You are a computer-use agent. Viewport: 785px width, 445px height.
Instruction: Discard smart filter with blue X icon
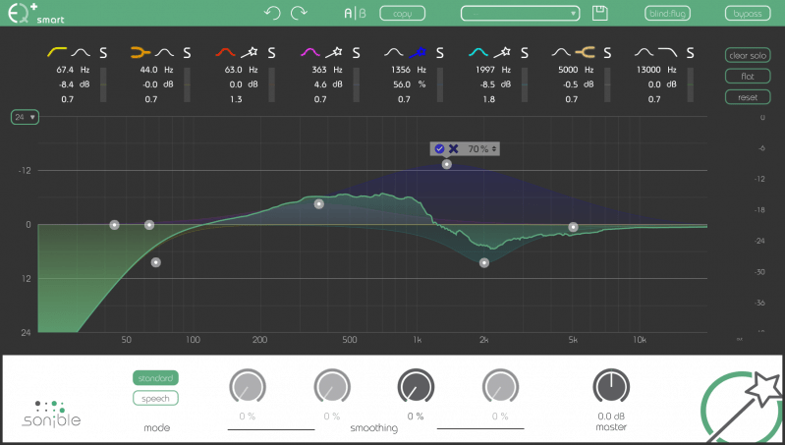coord(454,148)
